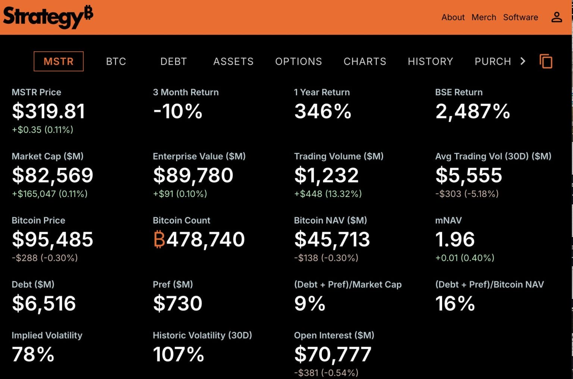
Task: Switch to the BTC tab
Action: pos(116,61)
